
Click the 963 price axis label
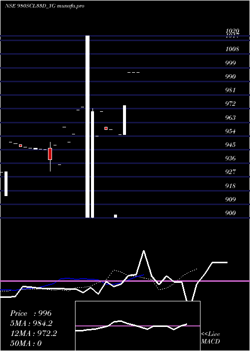pyautogui.click(x=230, y=117)
